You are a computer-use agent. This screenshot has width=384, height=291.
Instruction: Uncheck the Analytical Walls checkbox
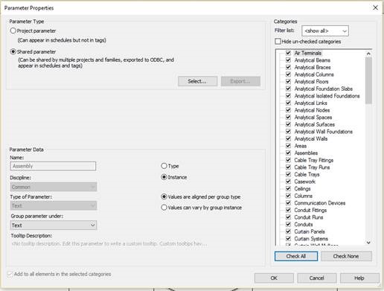[x=288, y=138]
